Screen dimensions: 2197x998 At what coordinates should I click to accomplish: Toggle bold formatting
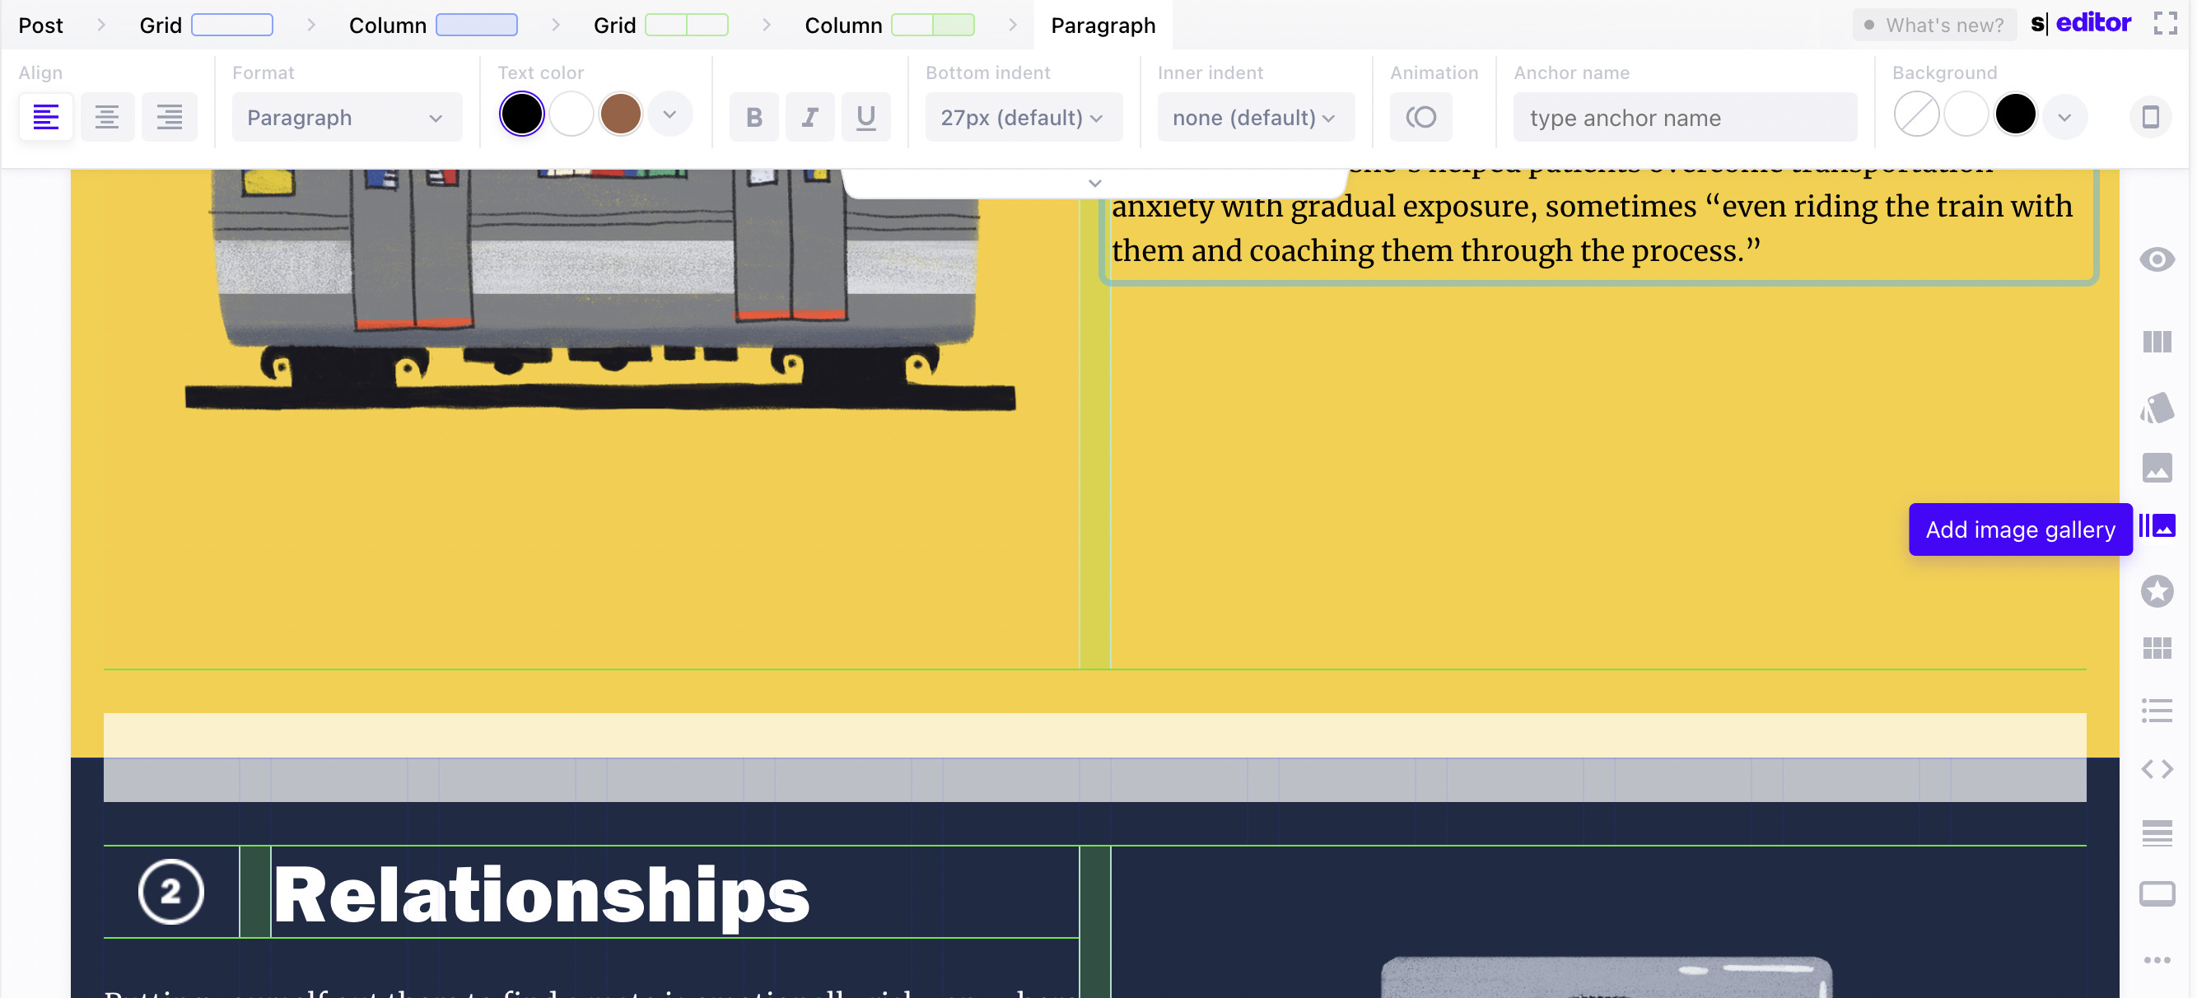pyautogui.click(x=753, y=117)
